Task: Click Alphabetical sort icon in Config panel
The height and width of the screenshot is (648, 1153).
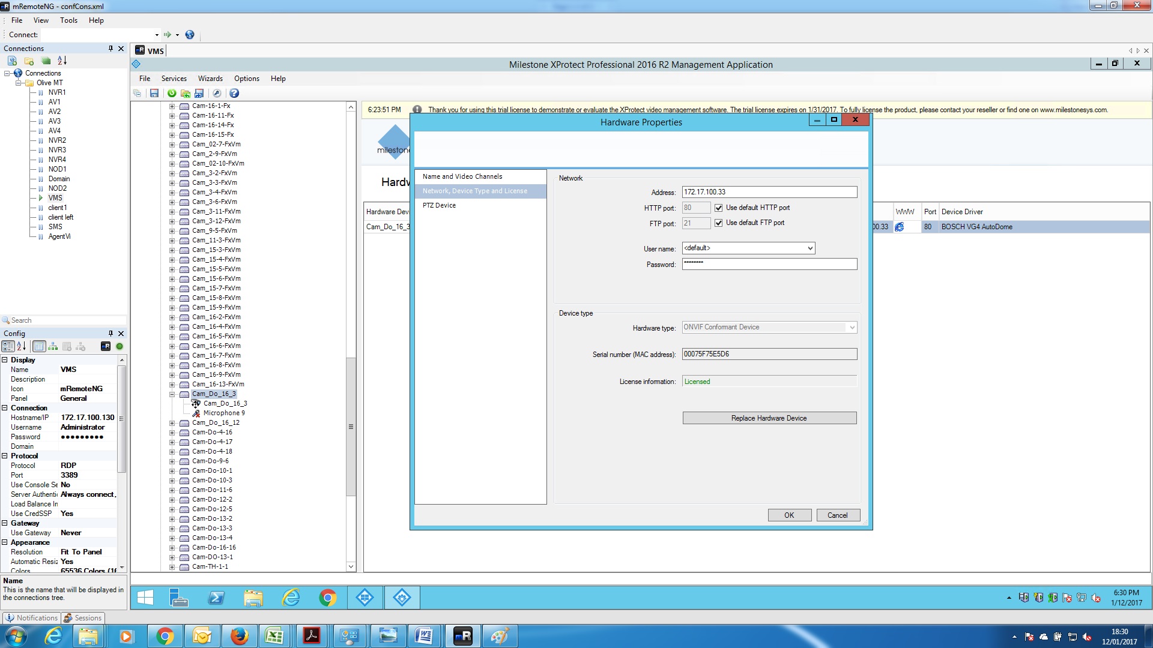Action: click(21, 346)
